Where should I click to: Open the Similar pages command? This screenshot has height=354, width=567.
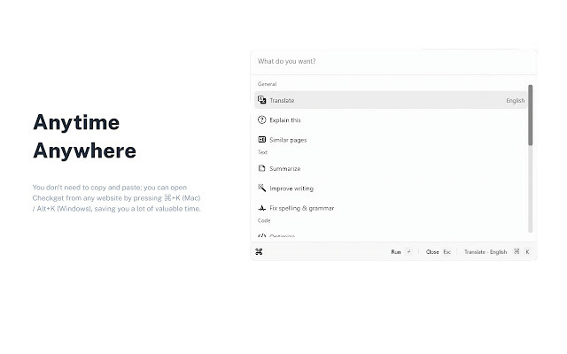pos(288,140)
